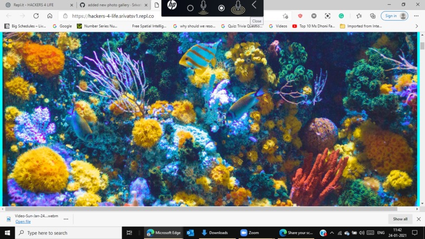Sign in to the Edge profile
The width and height of the screenshot is (425, 239).
(394, 16)
